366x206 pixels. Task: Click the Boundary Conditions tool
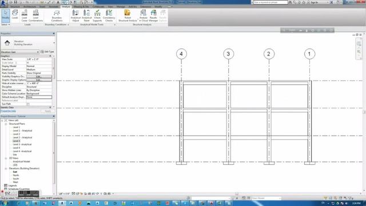pyautogui.click(x=57, y=15)
